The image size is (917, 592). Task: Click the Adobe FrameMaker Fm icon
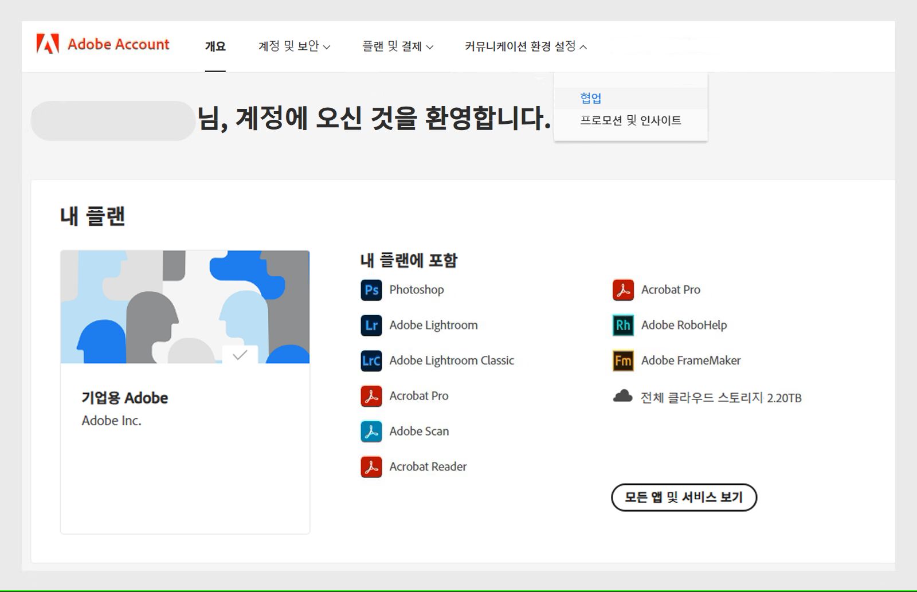tap(623, 361)
